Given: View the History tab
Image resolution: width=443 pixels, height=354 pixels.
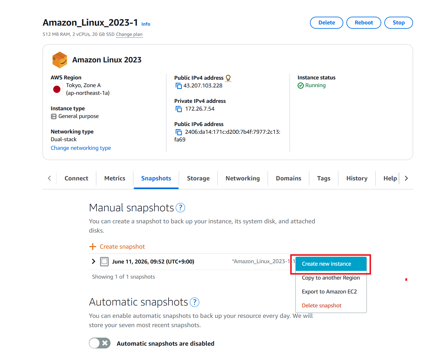Looking at the screenshot, I should pyautogui.click(x=357, y=178).
